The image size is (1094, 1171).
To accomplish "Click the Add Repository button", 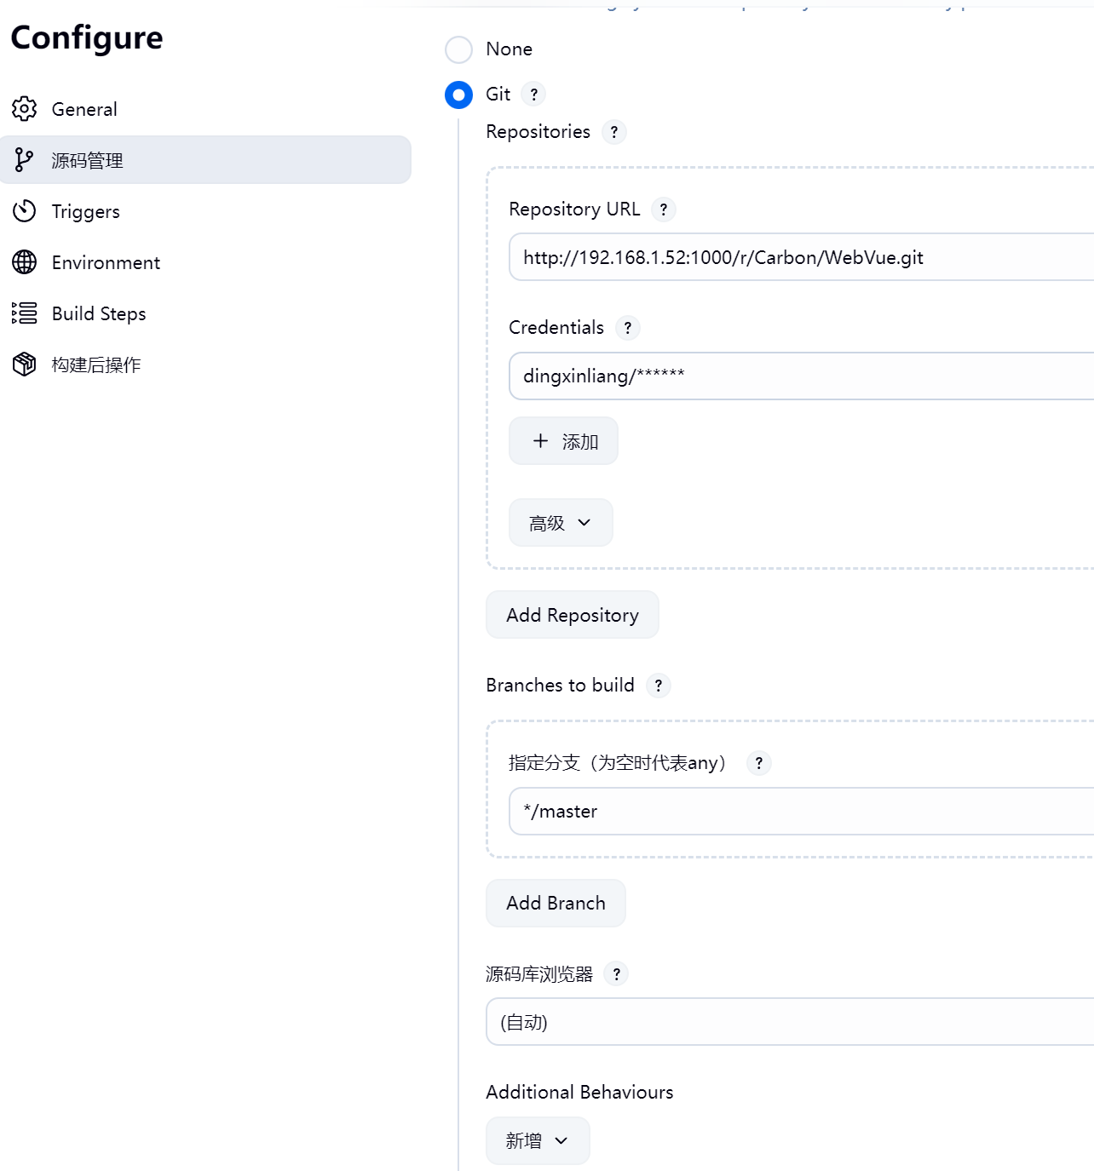I will pos(572,615).
